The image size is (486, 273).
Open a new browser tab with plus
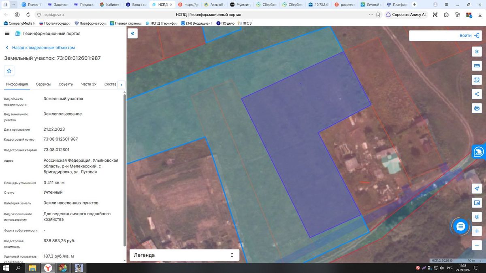(x=414, y=4)
